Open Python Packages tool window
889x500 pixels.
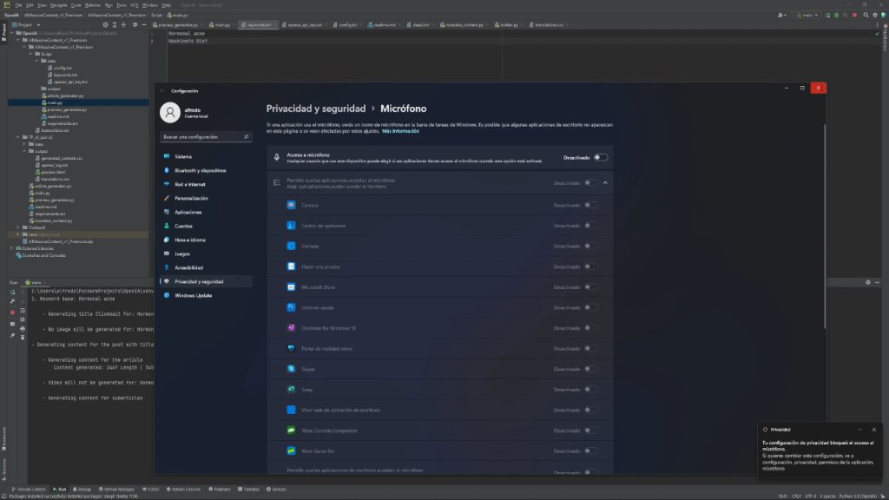[117, 490]
